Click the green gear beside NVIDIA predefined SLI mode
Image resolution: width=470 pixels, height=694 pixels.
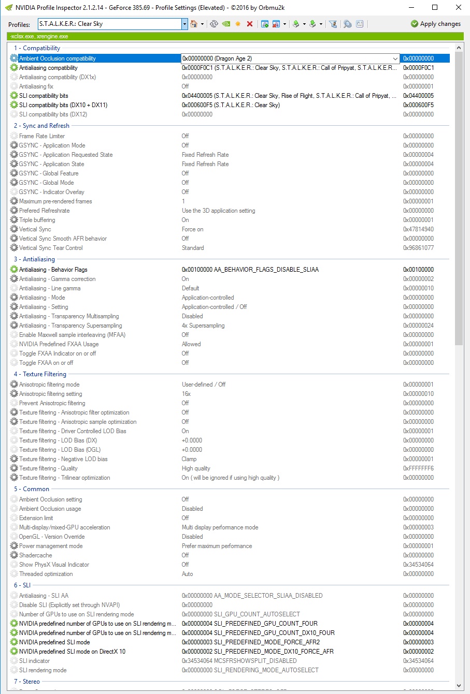tap(14, 642)
